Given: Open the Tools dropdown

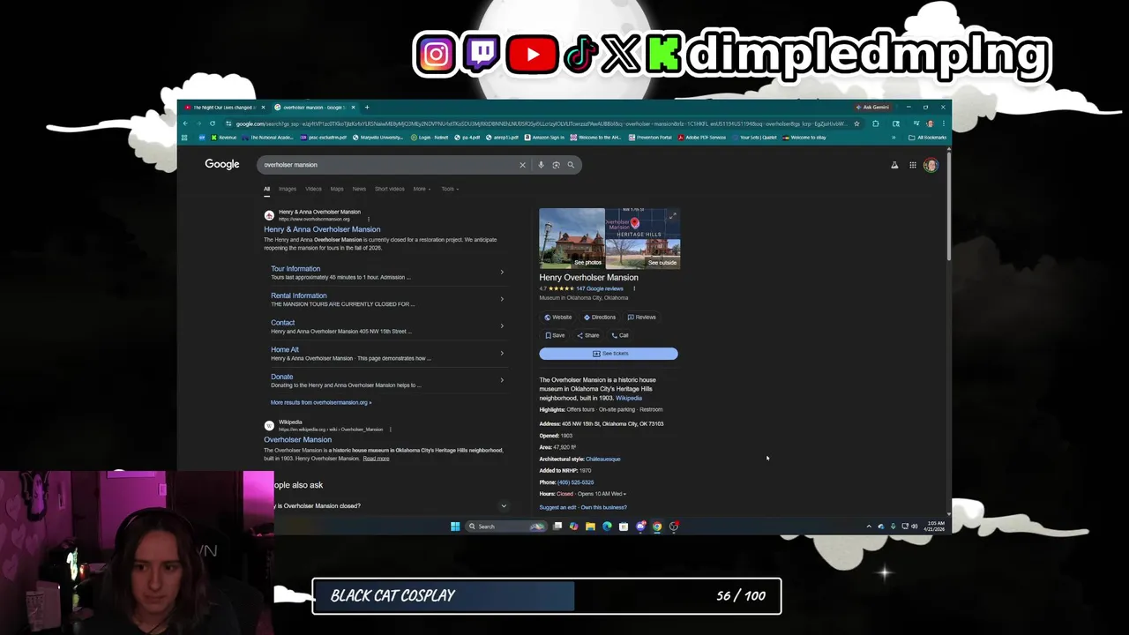Looking at the screenshot, I should coord(449,189).
